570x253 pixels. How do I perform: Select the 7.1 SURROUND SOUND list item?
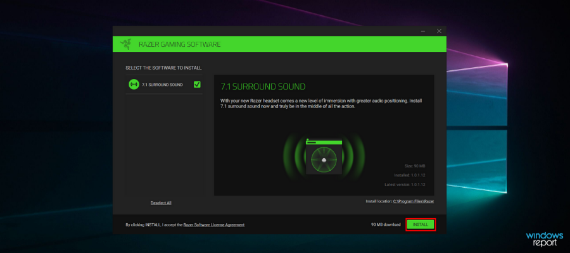(164, 85)
